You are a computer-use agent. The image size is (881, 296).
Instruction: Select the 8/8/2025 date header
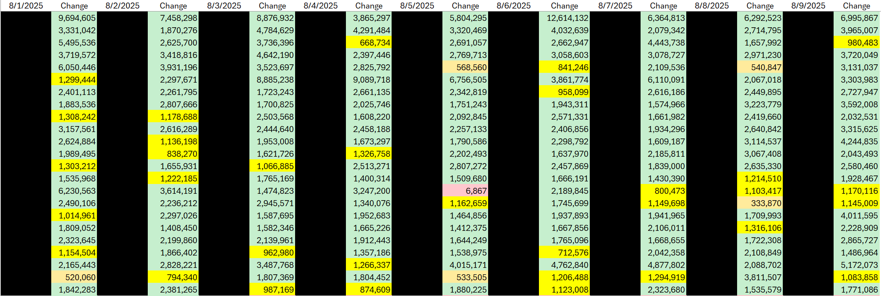(x=712, y=6)
